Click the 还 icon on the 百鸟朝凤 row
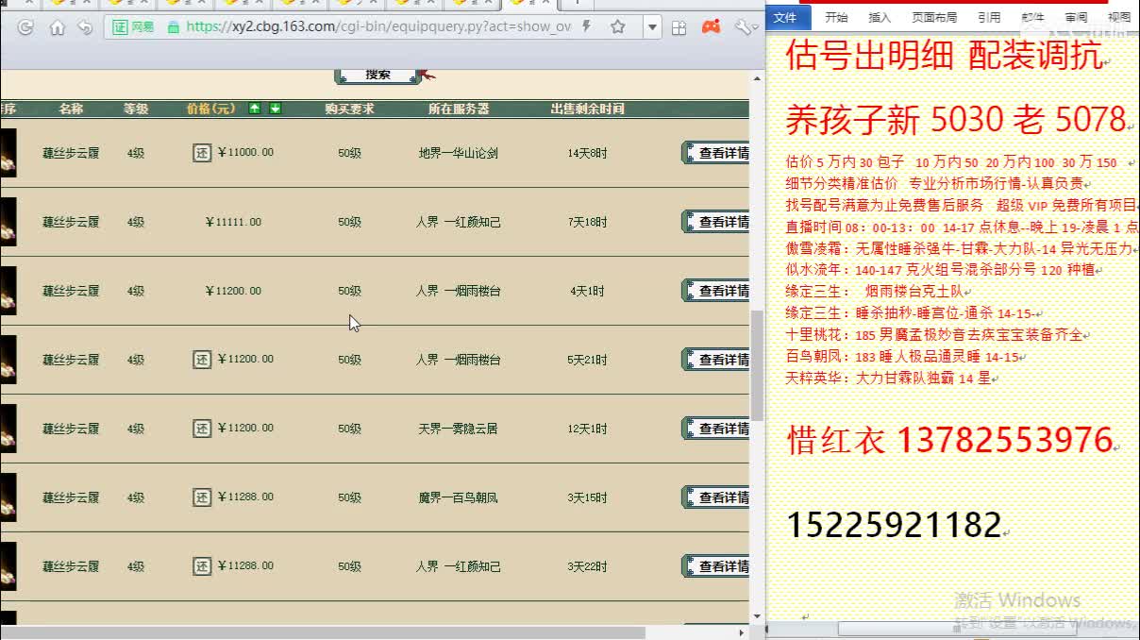 click(x=202, y=497)
